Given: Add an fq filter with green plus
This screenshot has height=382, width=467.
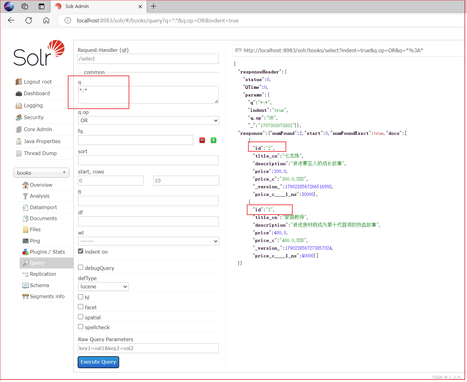Looking at the screenshot, I should pos(214,140).
